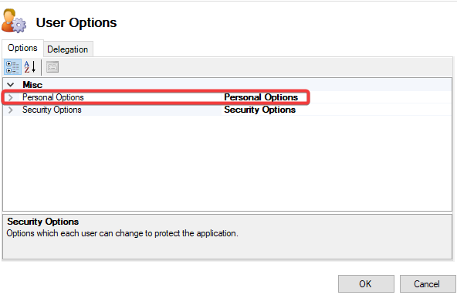Viewport: 457px width, 295px height.
Task: Expand the Security Options row arrow
Action: 11,110
